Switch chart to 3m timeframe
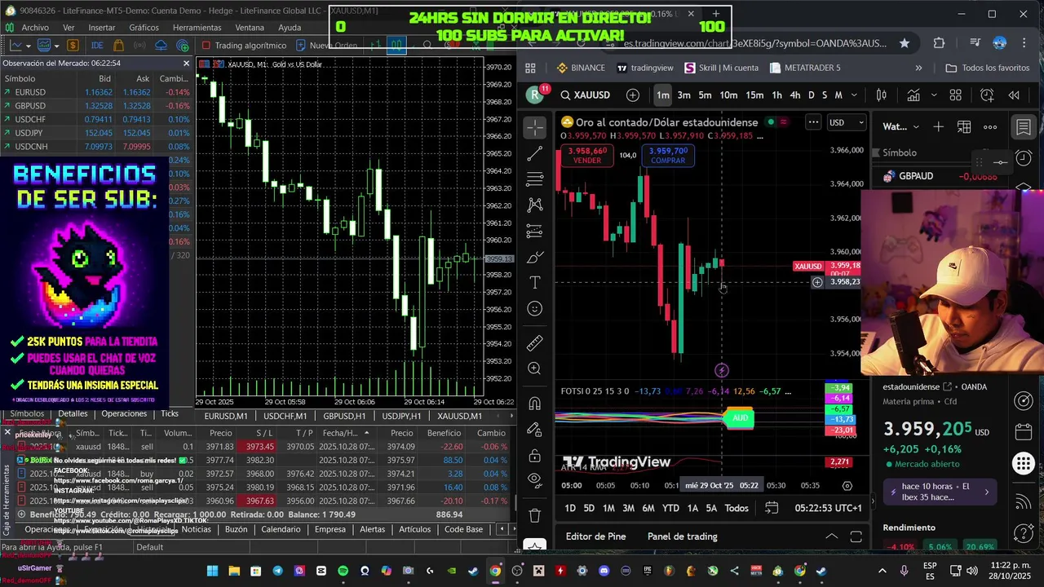Image resolution: width=1044 pixels, height=587 pixels. coord(684,95)
